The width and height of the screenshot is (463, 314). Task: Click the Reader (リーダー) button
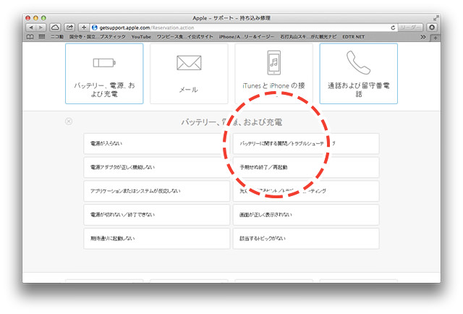tap(410, 27)
